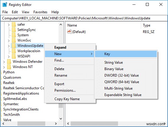
Task: Open the View menu
Action: [x=25, y=12]
